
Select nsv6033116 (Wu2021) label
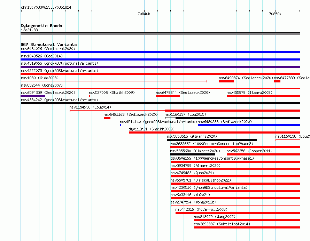tap(190, 195)
